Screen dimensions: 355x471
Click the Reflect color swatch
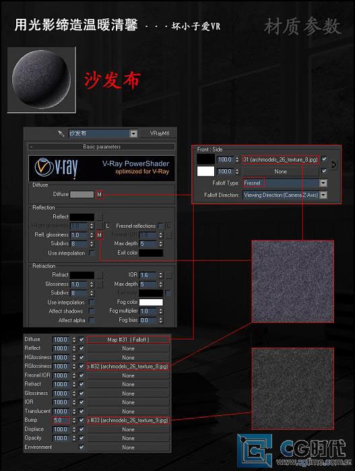(82, 217)
